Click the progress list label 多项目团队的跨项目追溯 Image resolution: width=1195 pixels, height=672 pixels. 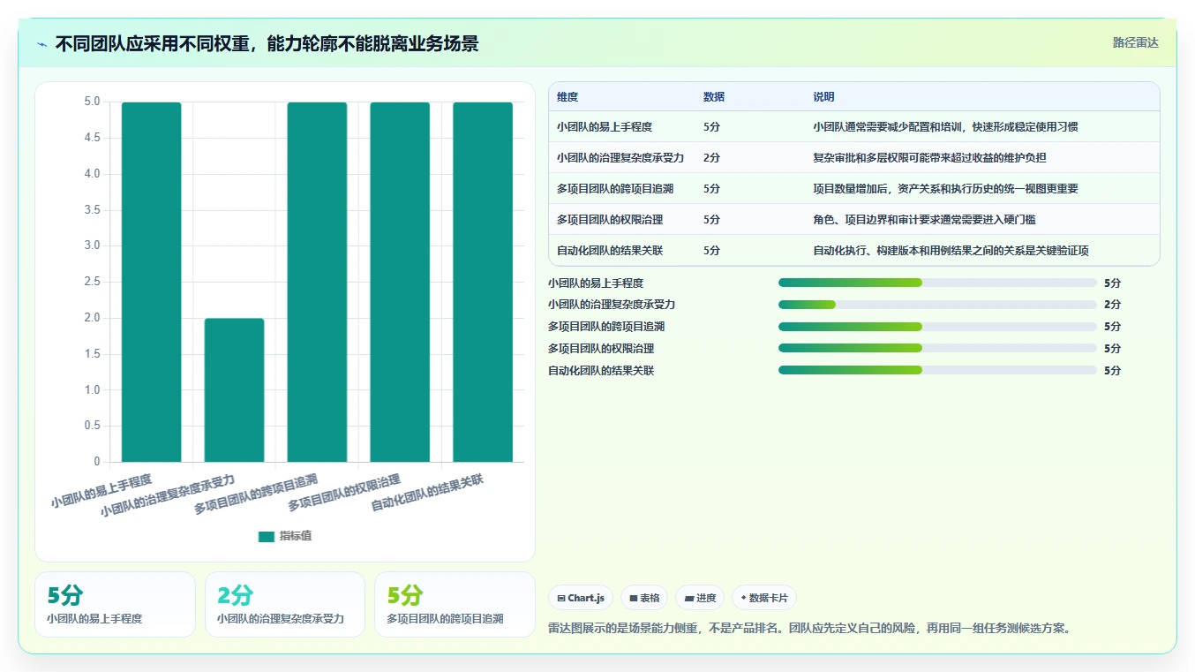[x=606, y=327]
